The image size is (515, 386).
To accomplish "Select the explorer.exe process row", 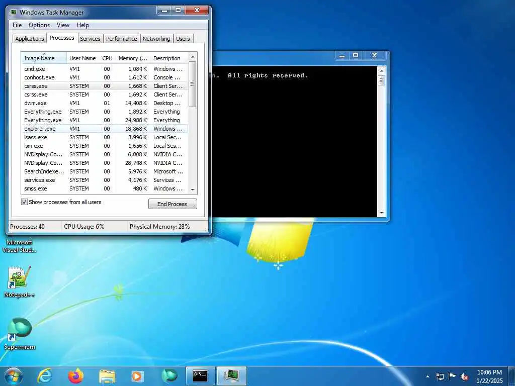I will click(x=105, y=129).
